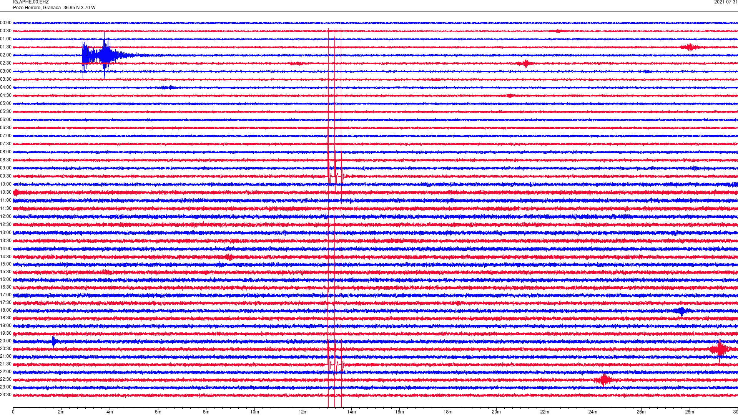Select the 14:30 trace time label

pos(6,257)
